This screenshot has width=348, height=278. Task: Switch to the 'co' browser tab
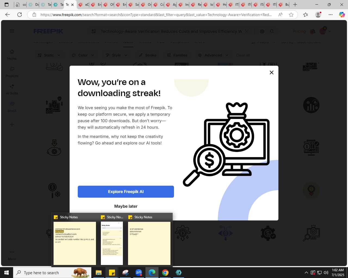[x=21, y=5]
